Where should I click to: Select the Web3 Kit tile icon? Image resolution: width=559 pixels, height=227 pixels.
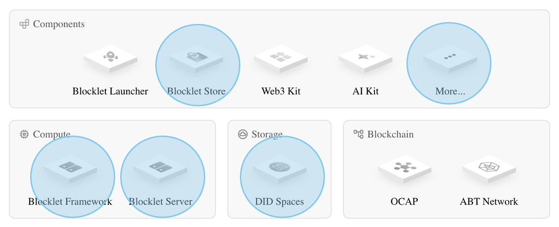pyautogui.click(x=281, y=58)
